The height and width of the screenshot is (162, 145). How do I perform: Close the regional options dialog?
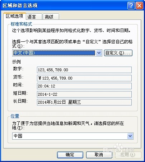tap(139, 5)
